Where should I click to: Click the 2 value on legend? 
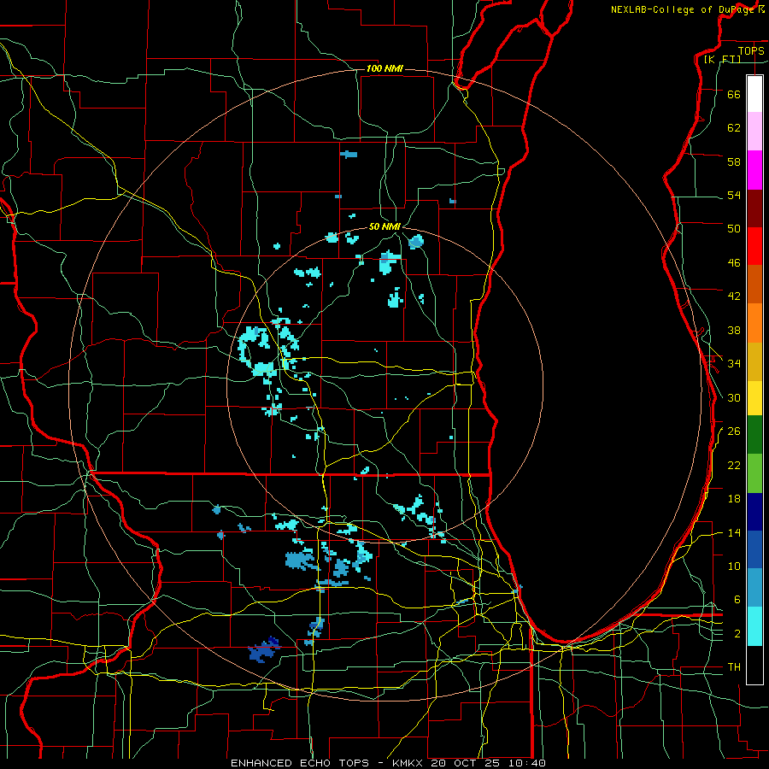737,634
